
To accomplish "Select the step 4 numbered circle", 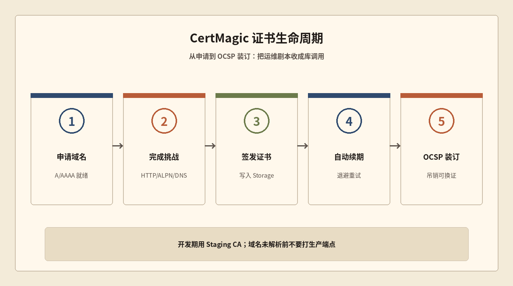I will (x=349, y=121).
